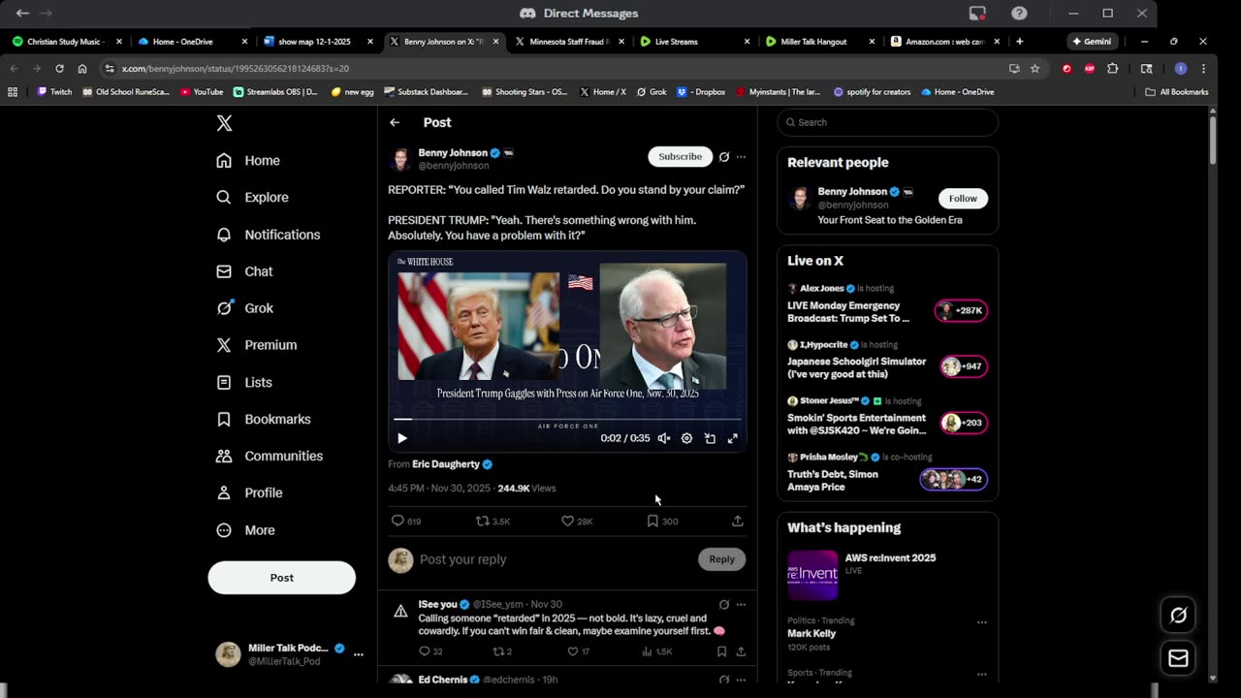Open floating Grok button
1241x698 pixels.
tap(1179, 615)
